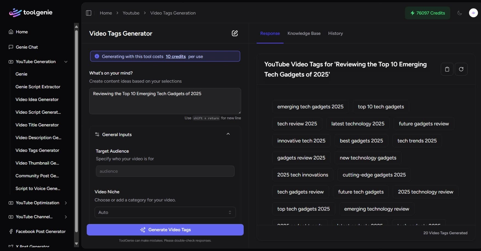Go to Home in breadcrumb
The image size is (481, 251).
pos(106,13)
